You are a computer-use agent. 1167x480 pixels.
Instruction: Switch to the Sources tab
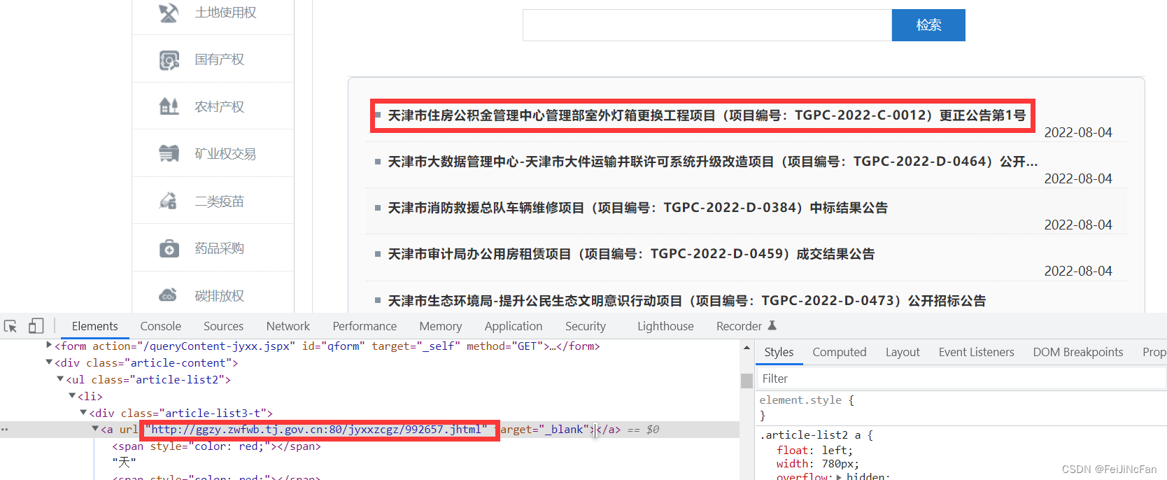pyautogui.click(x=223, y=326)
